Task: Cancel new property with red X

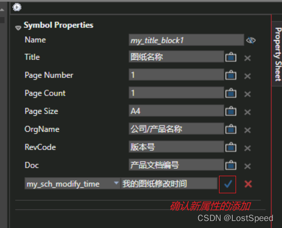Action: pos(248,184)
